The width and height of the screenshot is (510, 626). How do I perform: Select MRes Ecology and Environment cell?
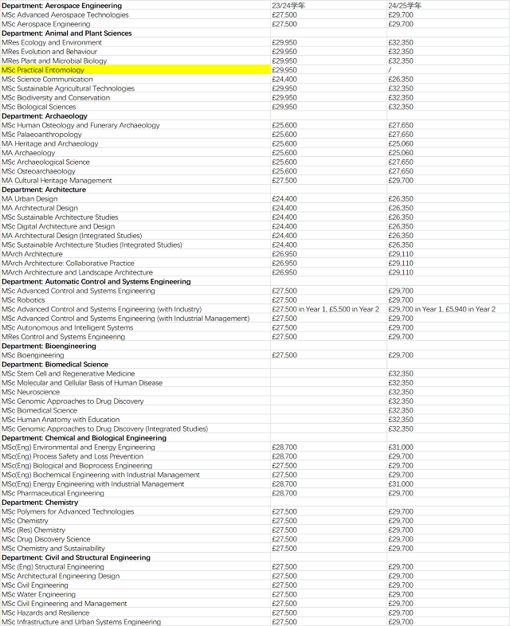point(135,42)
